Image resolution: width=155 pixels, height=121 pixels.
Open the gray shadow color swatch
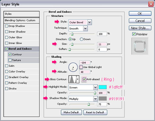[103, 98]
